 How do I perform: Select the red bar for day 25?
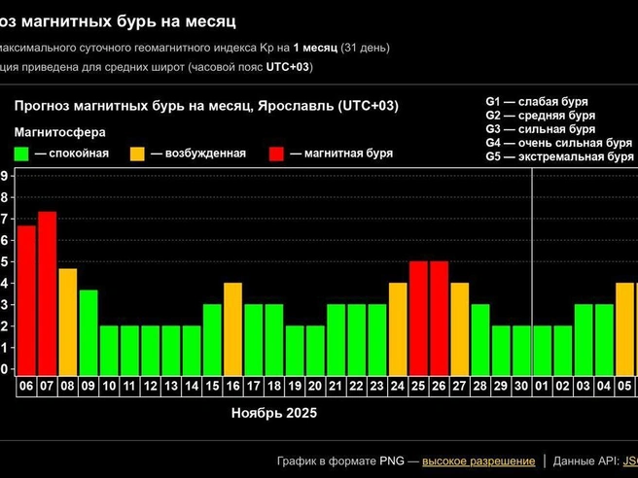click(x=418, y=319)
